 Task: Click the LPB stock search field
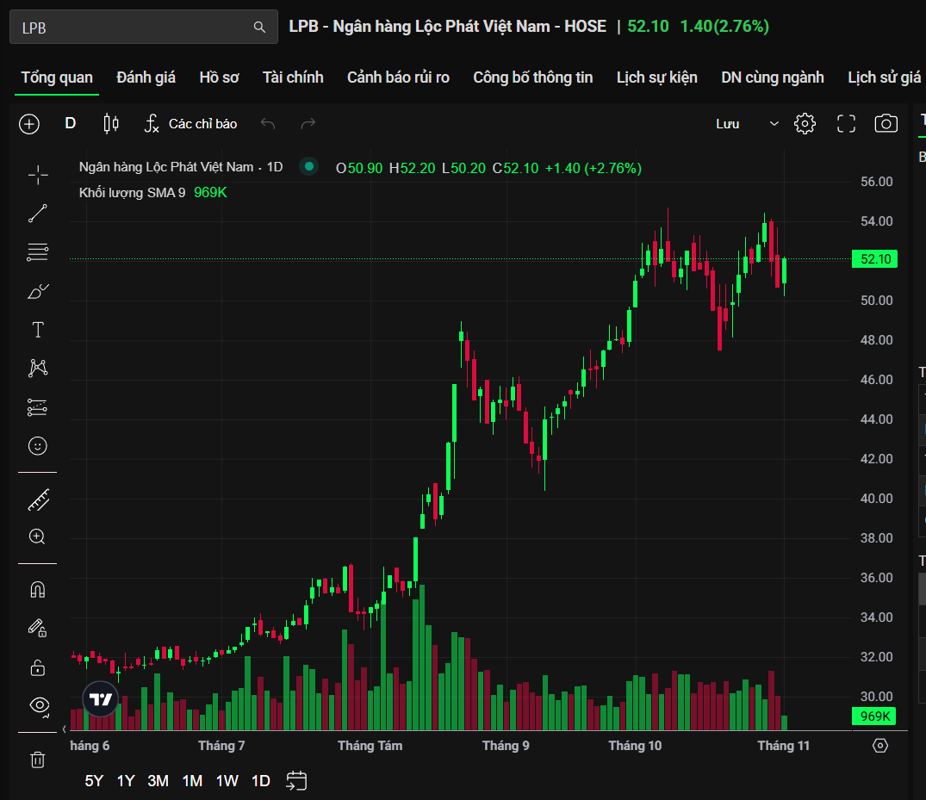pos(134,28)
